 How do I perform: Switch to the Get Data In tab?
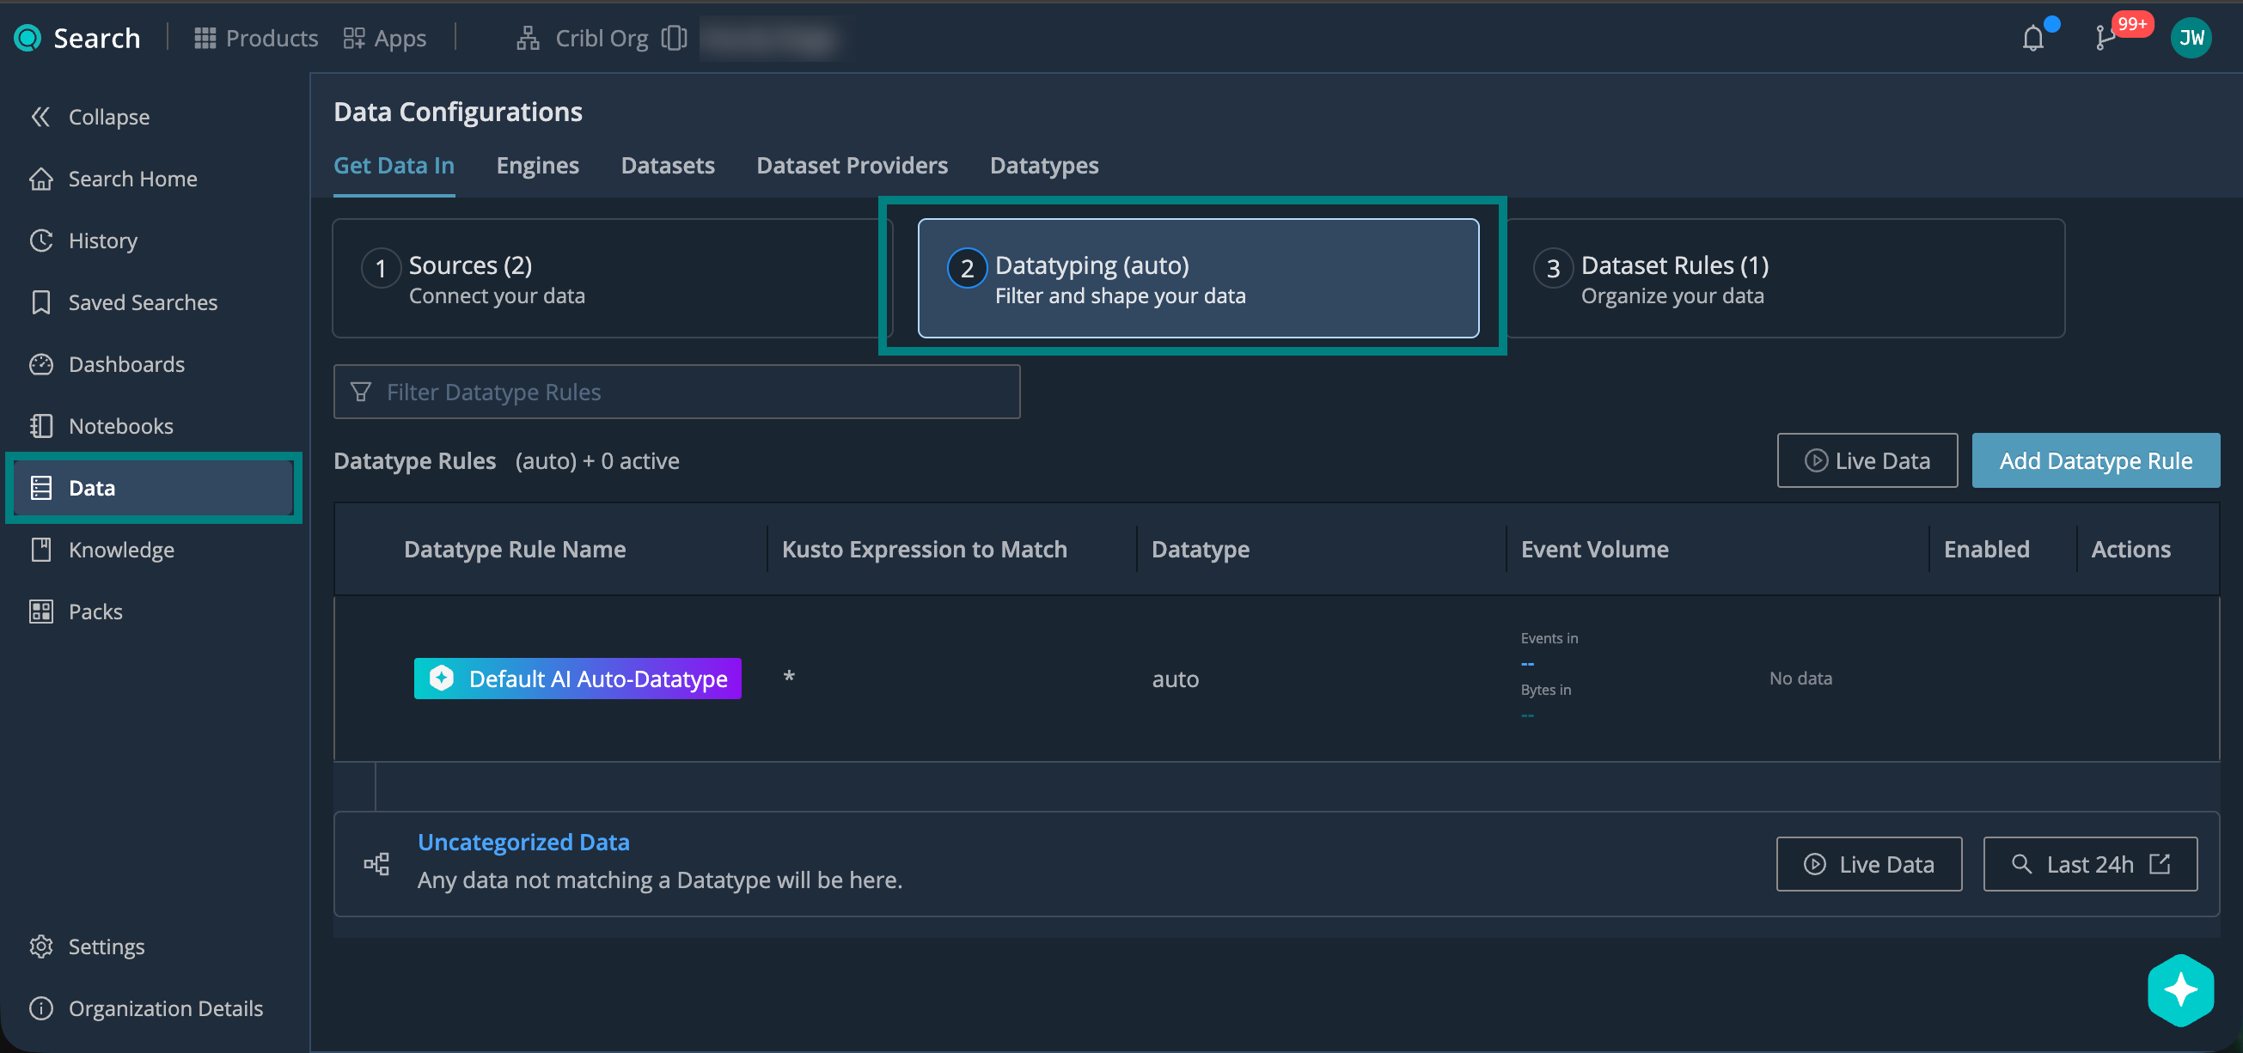point(394,166)
